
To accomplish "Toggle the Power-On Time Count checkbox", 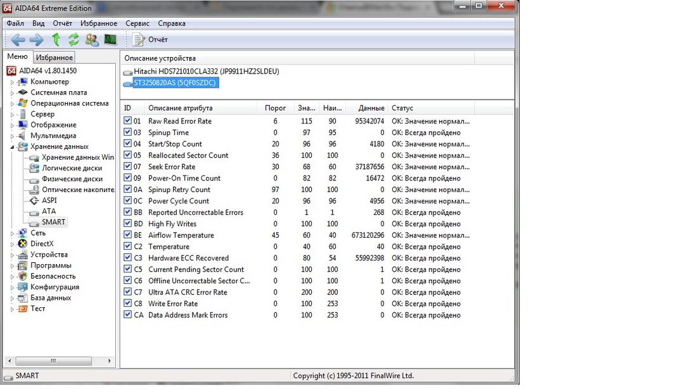I will [127, 178].
